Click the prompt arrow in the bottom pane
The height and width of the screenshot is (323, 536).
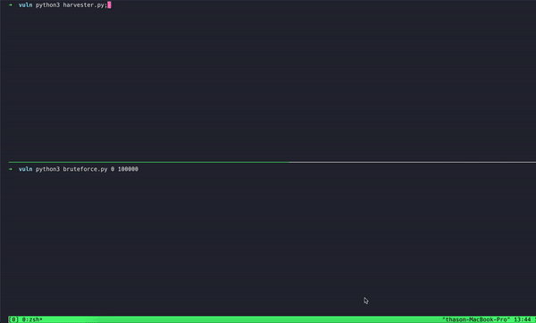coord(11,169)
